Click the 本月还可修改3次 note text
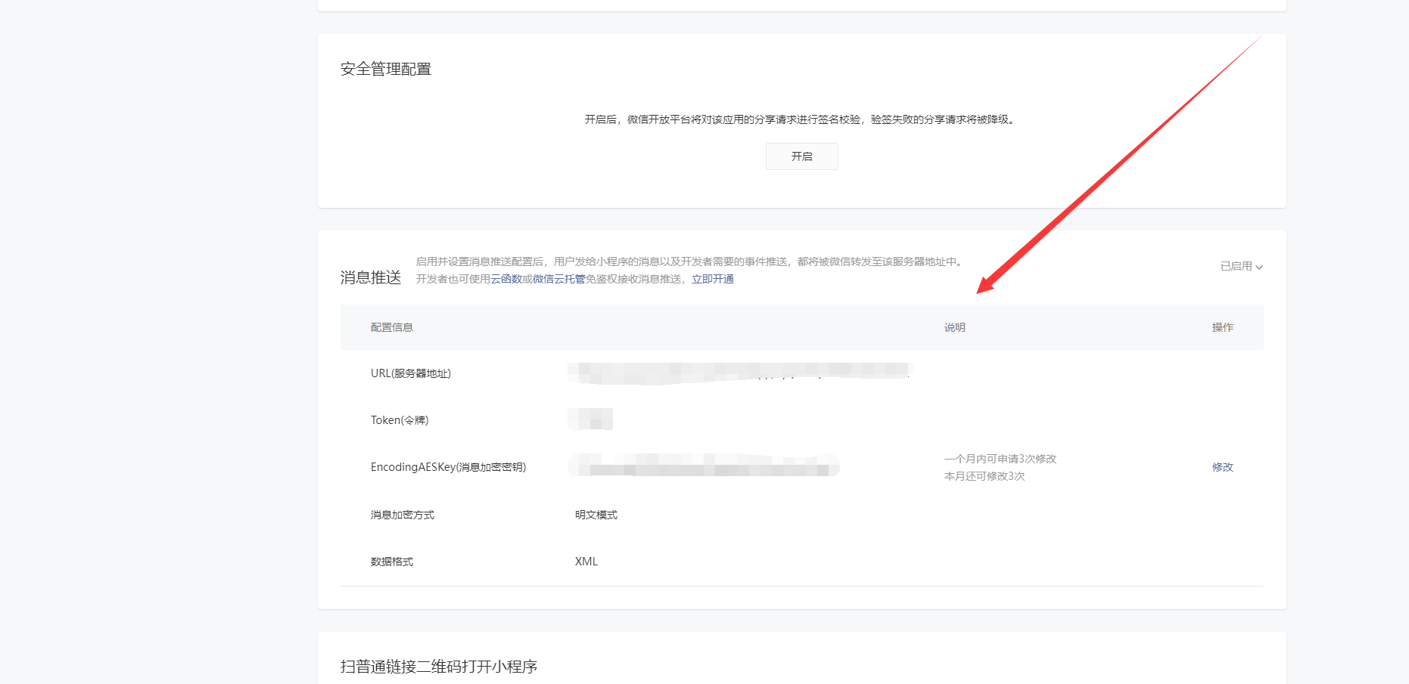 pos(984,476)
